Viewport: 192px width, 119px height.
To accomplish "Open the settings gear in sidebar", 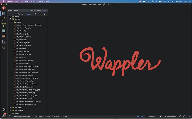I will (4, 110).
